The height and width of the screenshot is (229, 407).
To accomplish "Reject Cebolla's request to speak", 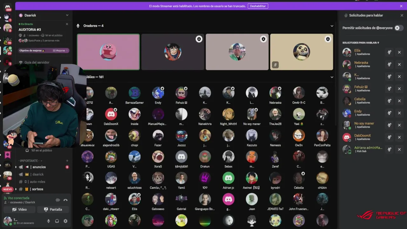I will point(399,101).
